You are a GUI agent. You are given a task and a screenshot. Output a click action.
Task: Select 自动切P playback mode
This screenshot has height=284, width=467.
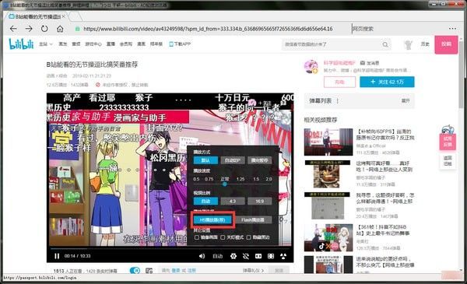(x=233, y=160)
